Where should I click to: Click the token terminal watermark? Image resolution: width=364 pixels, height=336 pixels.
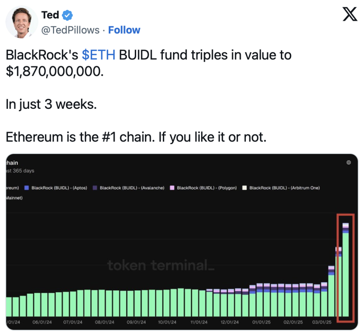point(161,265)
